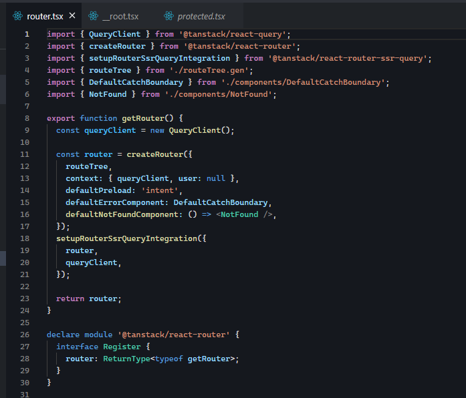The height and width of the screenshot is (398, 466).
Task: Click 'getRouter()' function name on line 8
Action: pyautogui.click(x=147, y=118)
